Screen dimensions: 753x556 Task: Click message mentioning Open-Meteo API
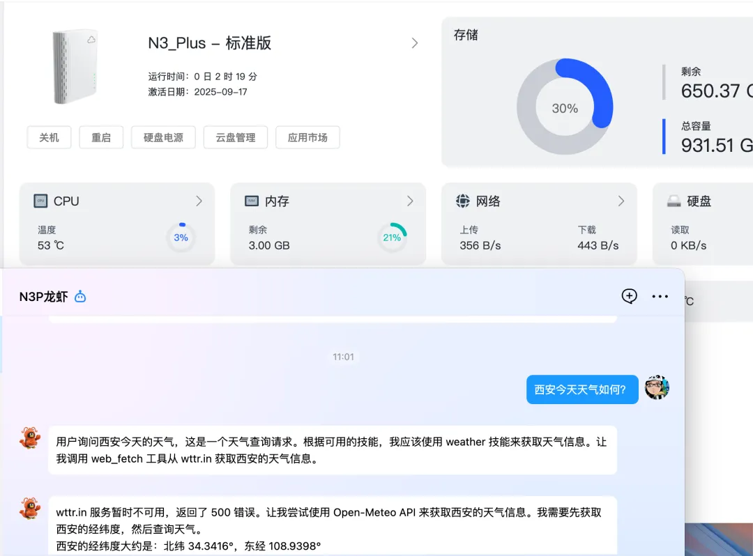coord(333,526)
